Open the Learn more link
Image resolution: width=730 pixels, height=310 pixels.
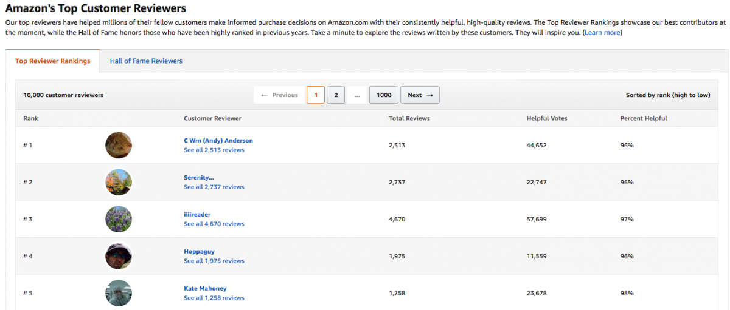coord(603,33)
